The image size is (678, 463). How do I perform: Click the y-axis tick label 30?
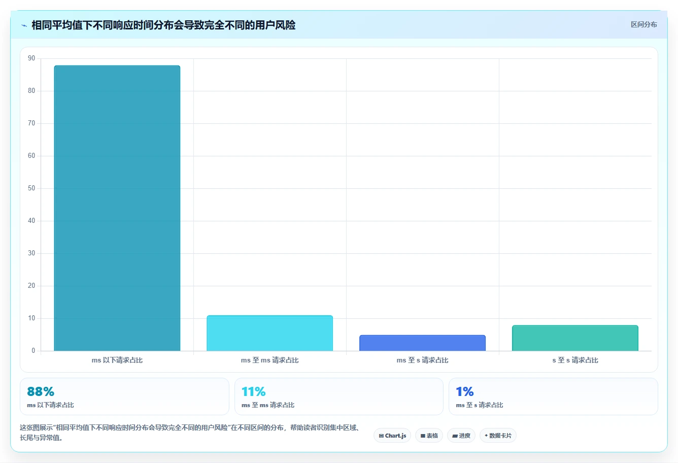[32, 253]
